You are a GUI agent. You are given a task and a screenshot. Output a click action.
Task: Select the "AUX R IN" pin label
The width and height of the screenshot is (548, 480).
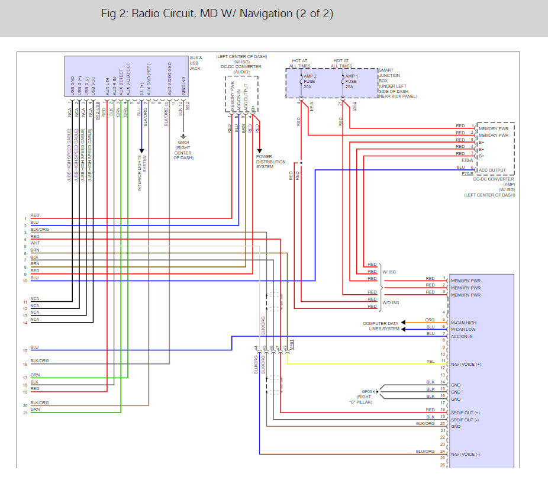pos(114,86)
